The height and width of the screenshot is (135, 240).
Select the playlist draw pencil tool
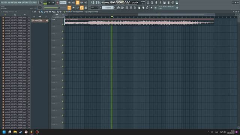(39, 12)
